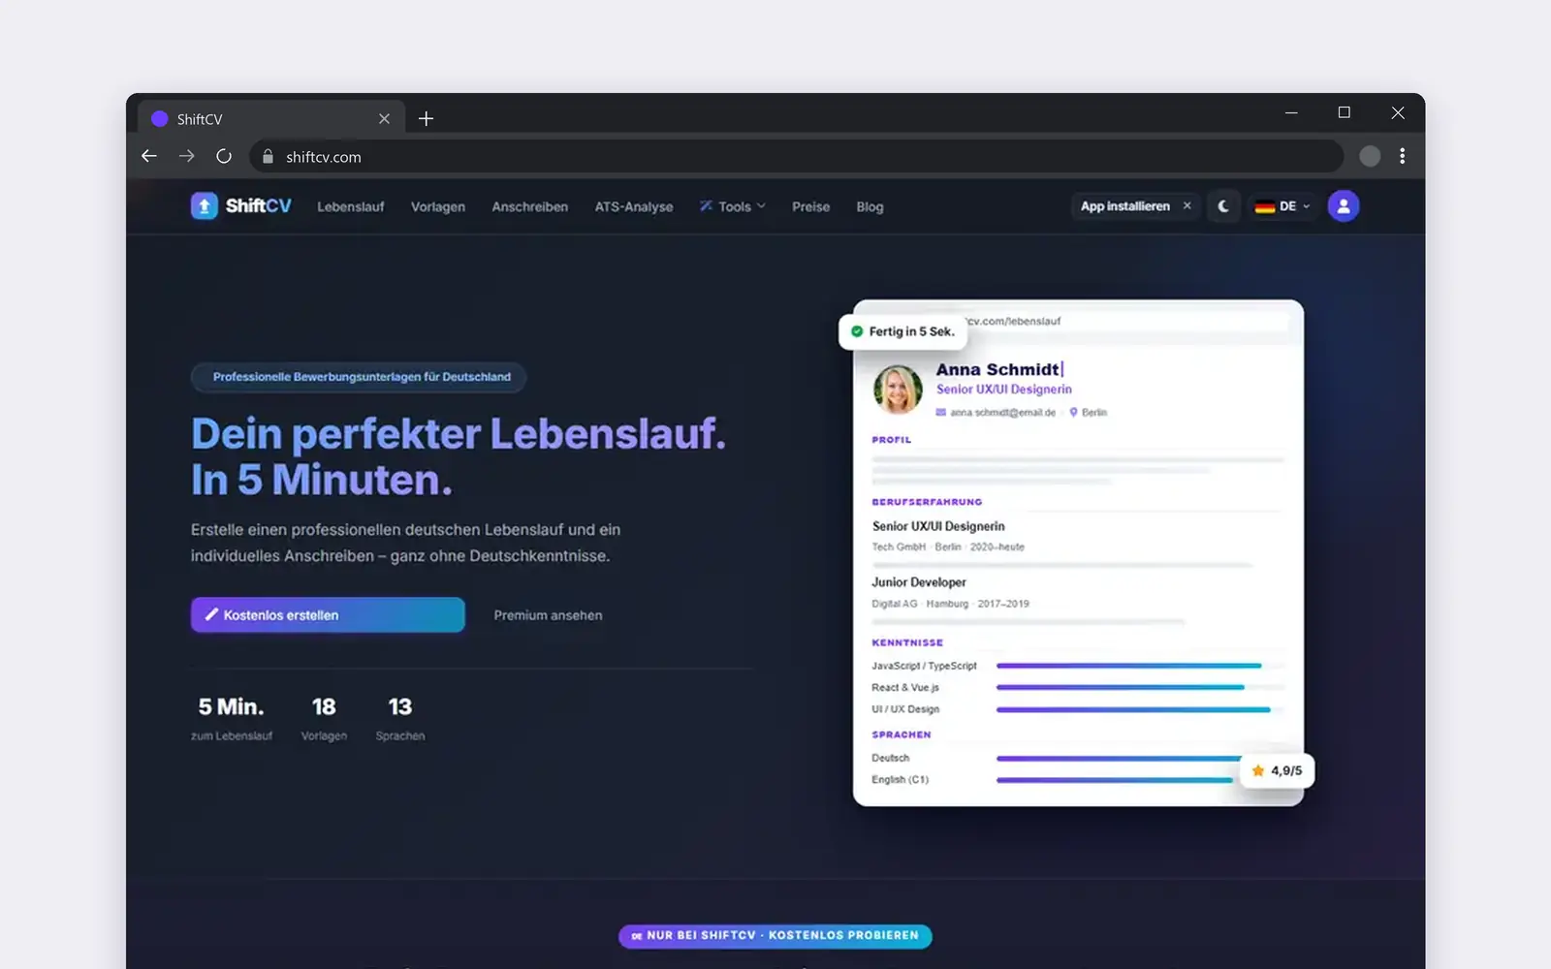Close the ShiftCV browser tab
The image size is (1551, 969).
point(384,118)
